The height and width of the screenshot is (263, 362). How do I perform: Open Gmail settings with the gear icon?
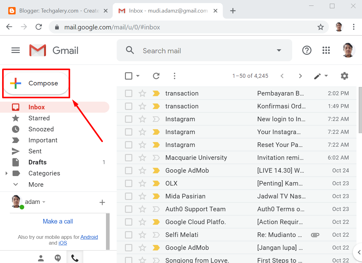344,76
